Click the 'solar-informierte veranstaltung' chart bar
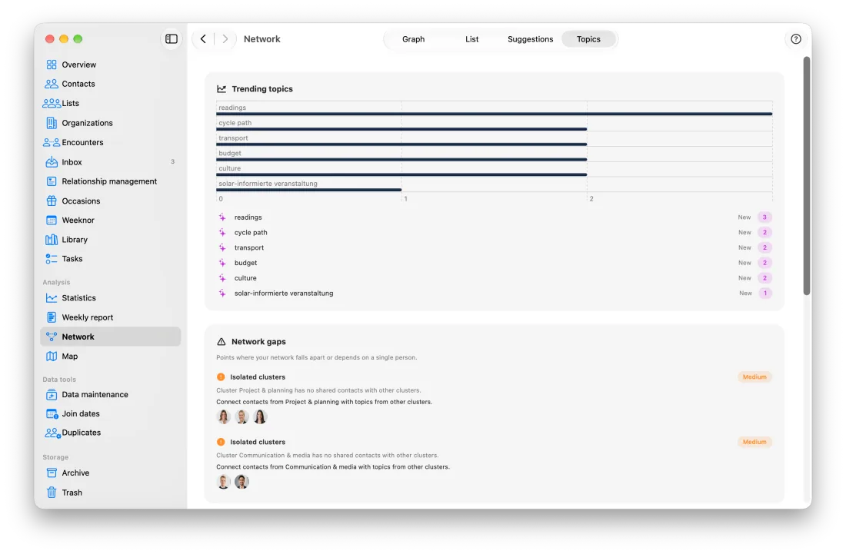Image resolution: width=846 pixels, height=554 pixels. (x=308, y=190)
